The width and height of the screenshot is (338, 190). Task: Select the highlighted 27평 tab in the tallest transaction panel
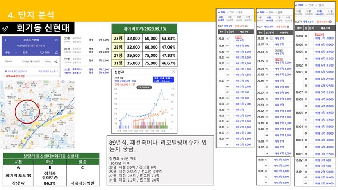pyautogui.click(x=320, y=13)
